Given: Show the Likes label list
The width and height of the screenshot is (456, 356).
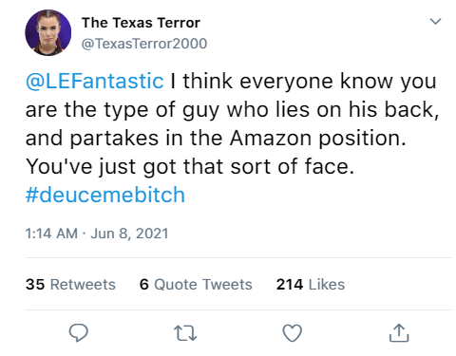Looking at the screenshot, I should click(327, 284).
